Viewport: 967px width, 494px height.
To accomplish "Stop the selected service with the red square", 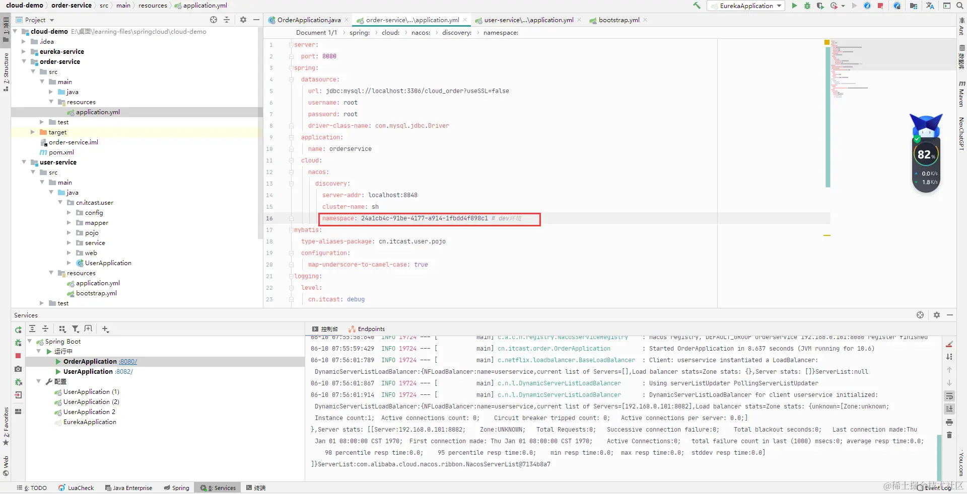I will point(18,356).
